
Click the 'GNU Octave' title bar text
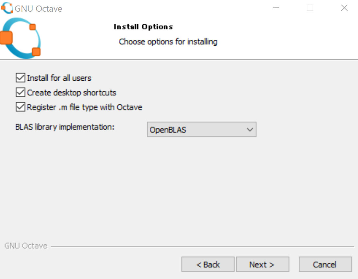pyautogui.click(x=38, y=9)
